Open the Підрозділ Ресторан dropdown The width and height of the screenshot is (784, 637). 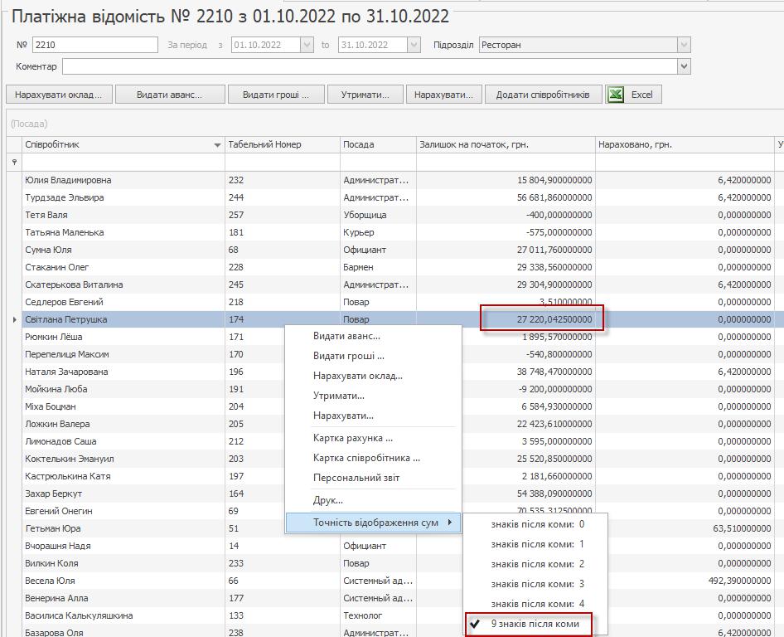684,45
